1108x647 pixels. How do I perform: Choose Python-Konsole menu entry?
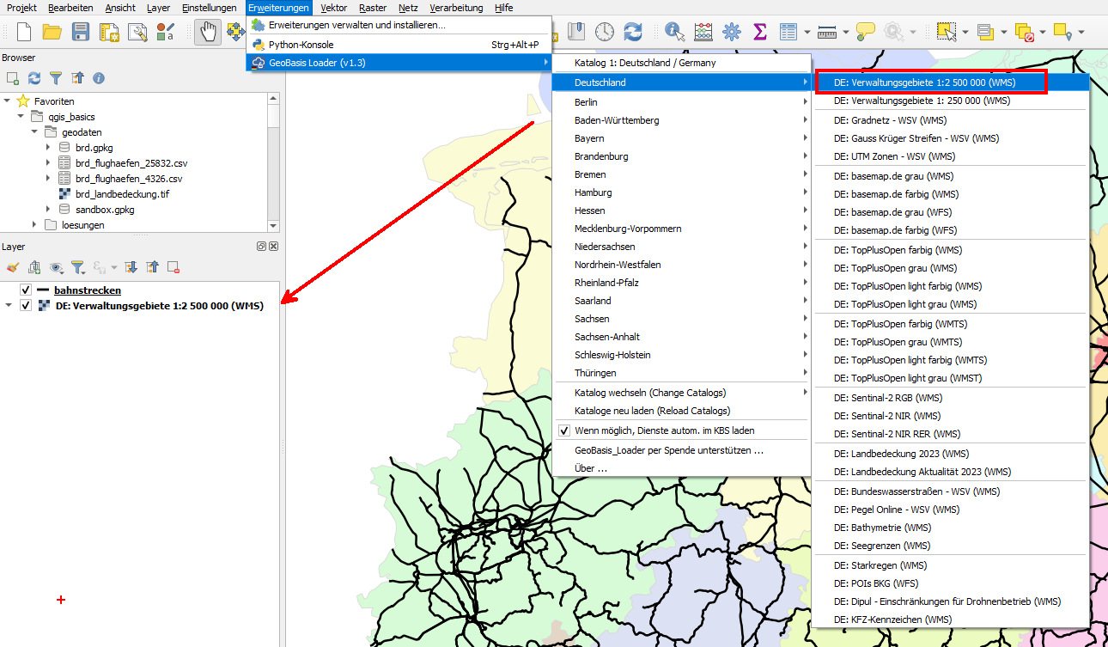coord(399,44)
